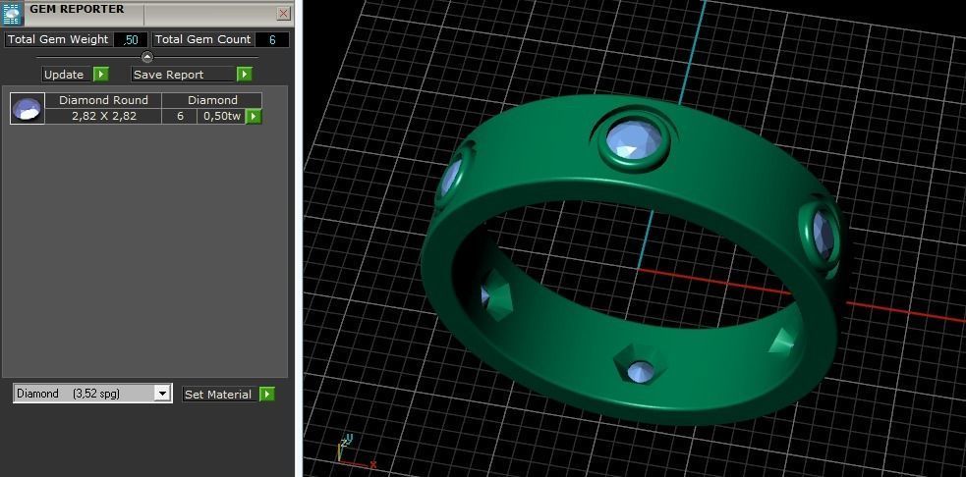The height and width of the screenshot is (477, 966).
Task: Click the Diamond Round cell
Action: point(103,100)
